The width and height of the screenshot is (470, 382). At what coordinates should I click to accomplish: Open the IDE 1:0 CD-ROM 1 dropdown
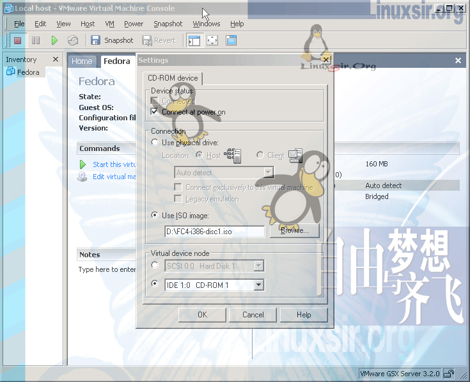click(x=259, y=285)
